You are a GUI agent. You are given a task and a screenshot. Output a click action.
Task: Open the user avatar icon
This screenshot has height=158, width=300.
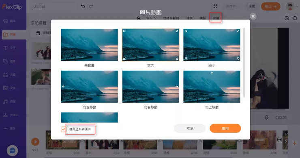(290, 6)
